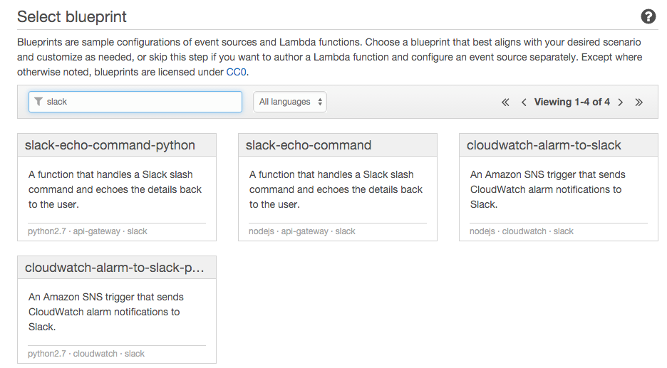
Task: Click the nodejs · cloudwatch · slack tags
Action: point(522,231)
